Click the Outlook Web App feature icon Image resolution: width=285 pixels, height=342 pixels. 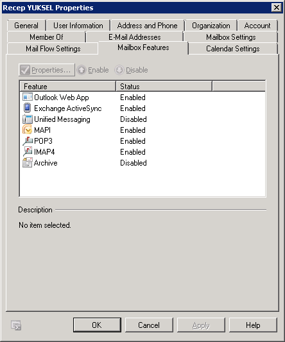(28, 97)
